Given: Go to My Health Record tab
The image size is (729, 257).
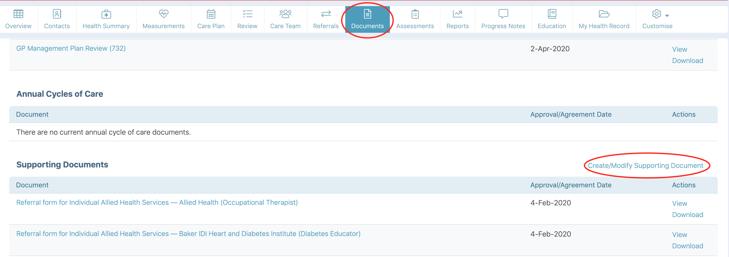Looking at the screenshot, I should click(x=604, y=19).
